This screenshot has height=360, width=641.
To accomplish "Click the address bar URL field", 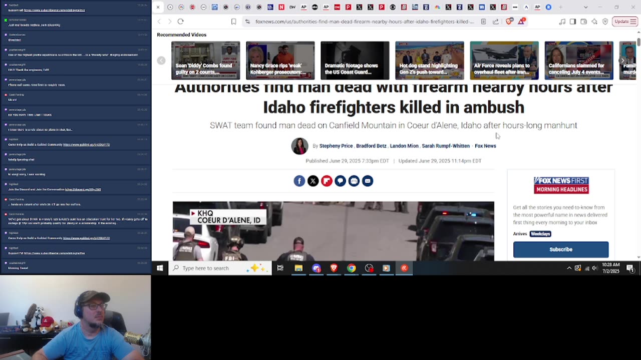I will coord(364,21).
